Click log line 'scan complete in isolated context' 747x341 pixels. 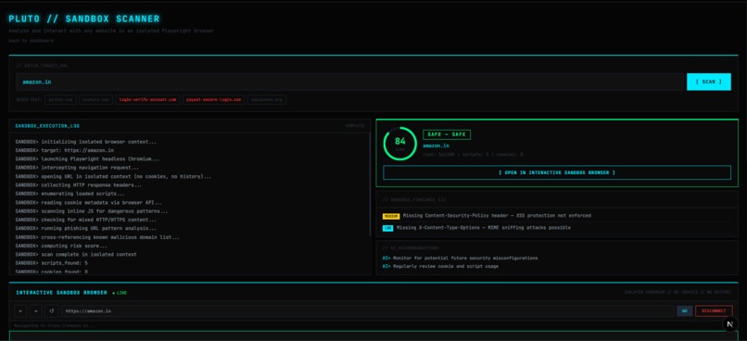[76, 254]
